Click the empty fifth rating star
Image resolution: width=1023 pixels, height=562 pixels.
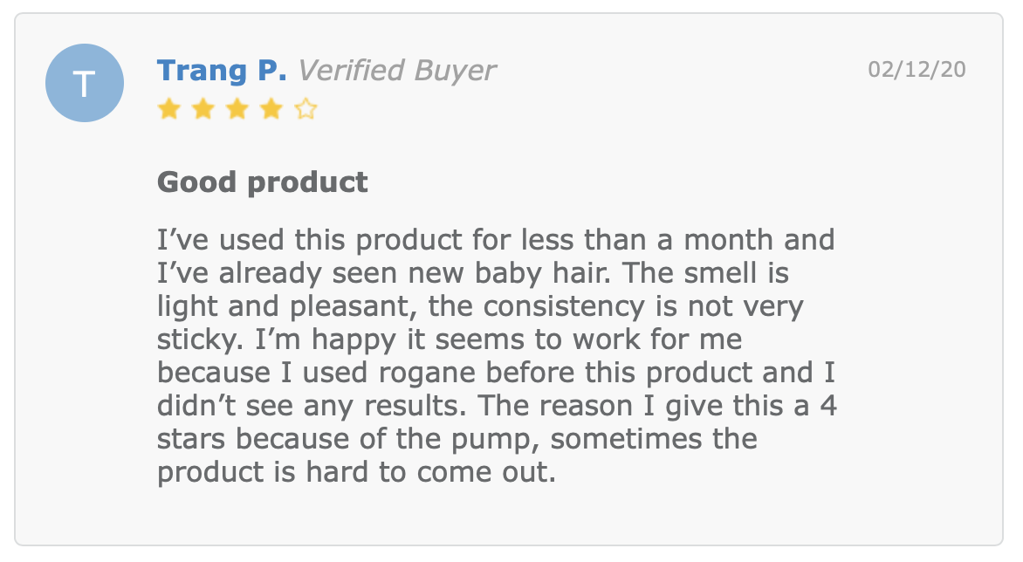coord(306,109)
